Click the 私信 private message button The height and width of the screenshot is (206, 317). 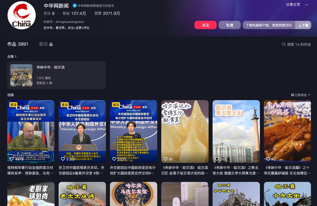(230, 25)
